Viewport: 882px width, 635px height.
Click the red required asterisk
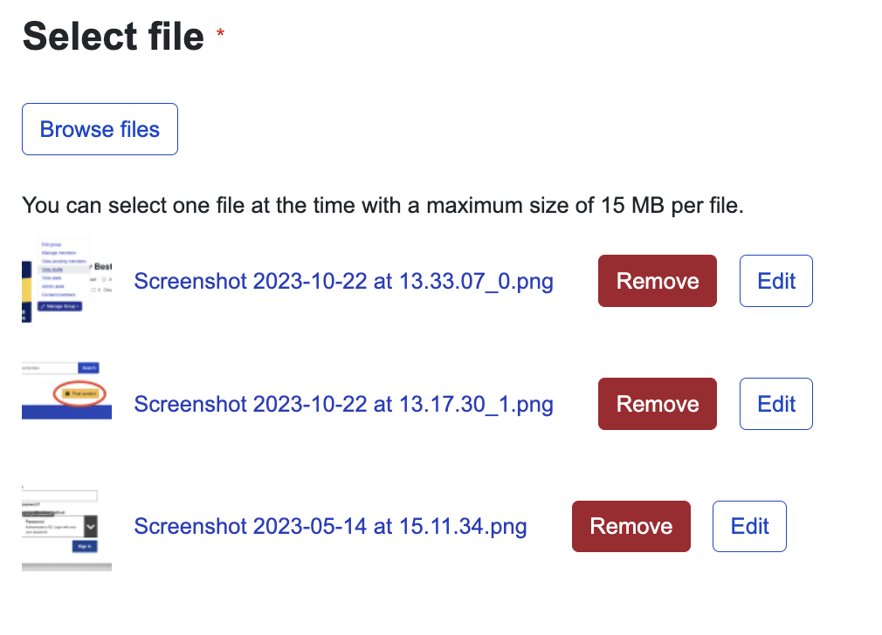click(x=220, y=34)
